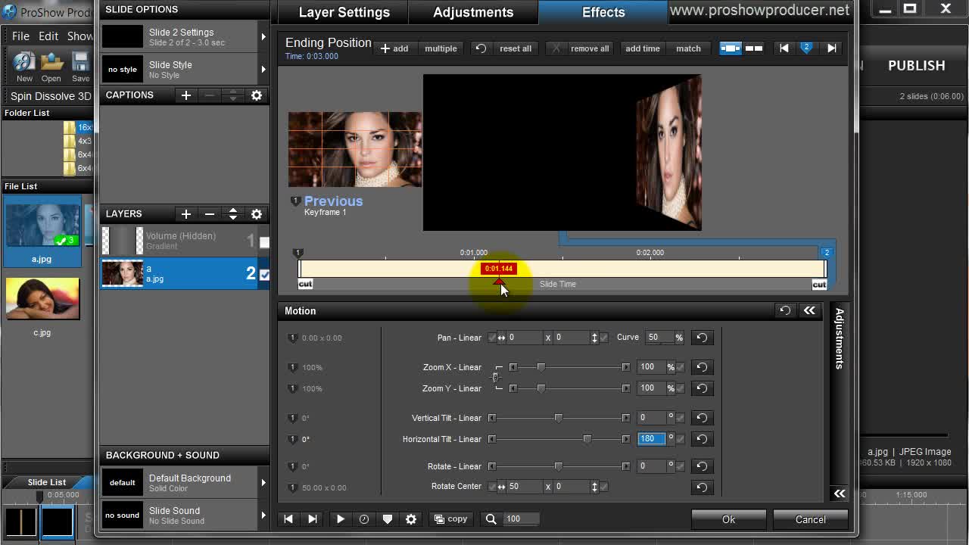
Task: Click the match button
Action: pyautogui.click(x=688, y=48)
